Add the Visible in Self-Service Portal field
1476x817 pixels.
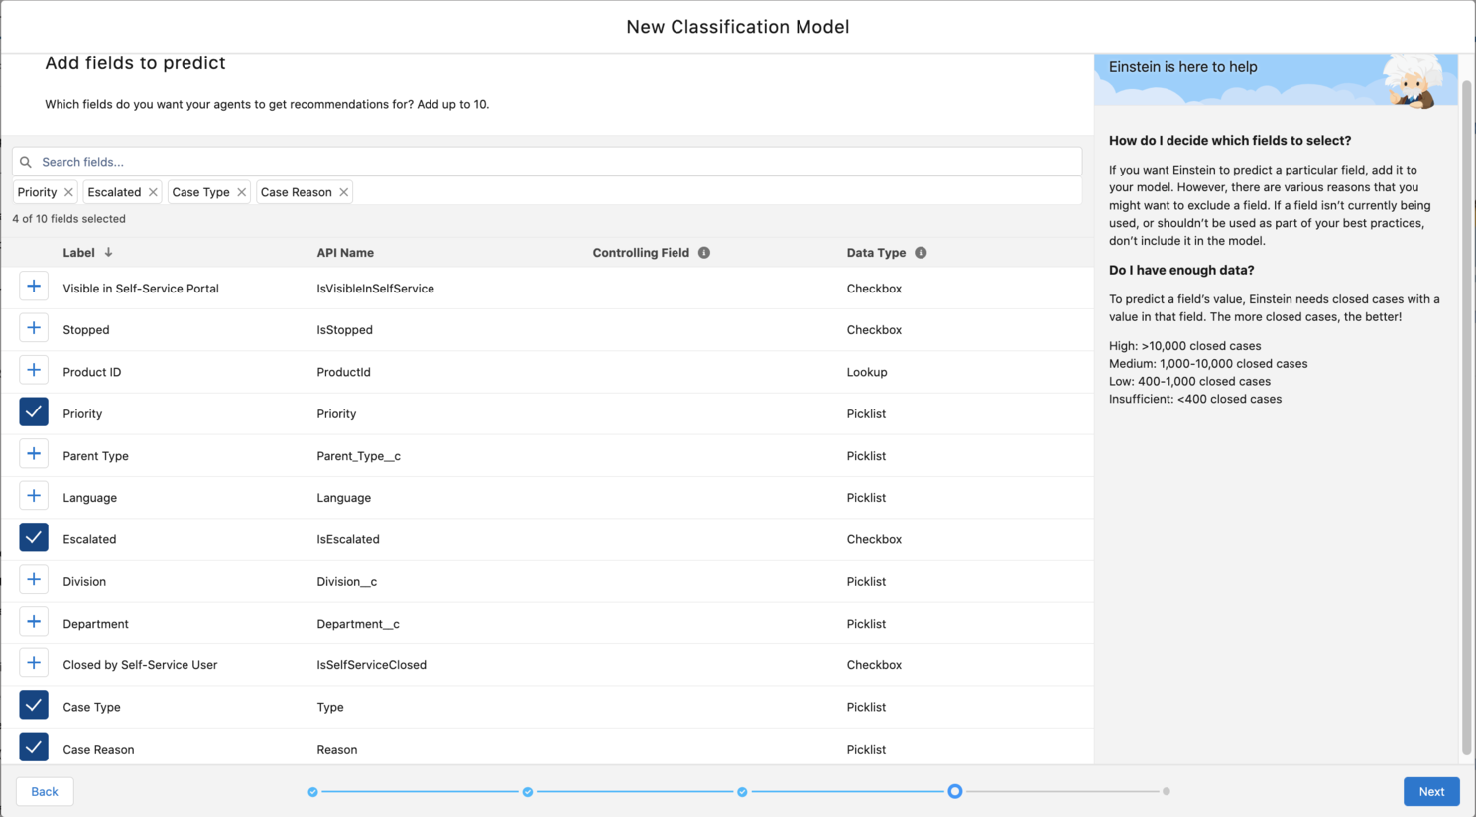coord(34,288)
